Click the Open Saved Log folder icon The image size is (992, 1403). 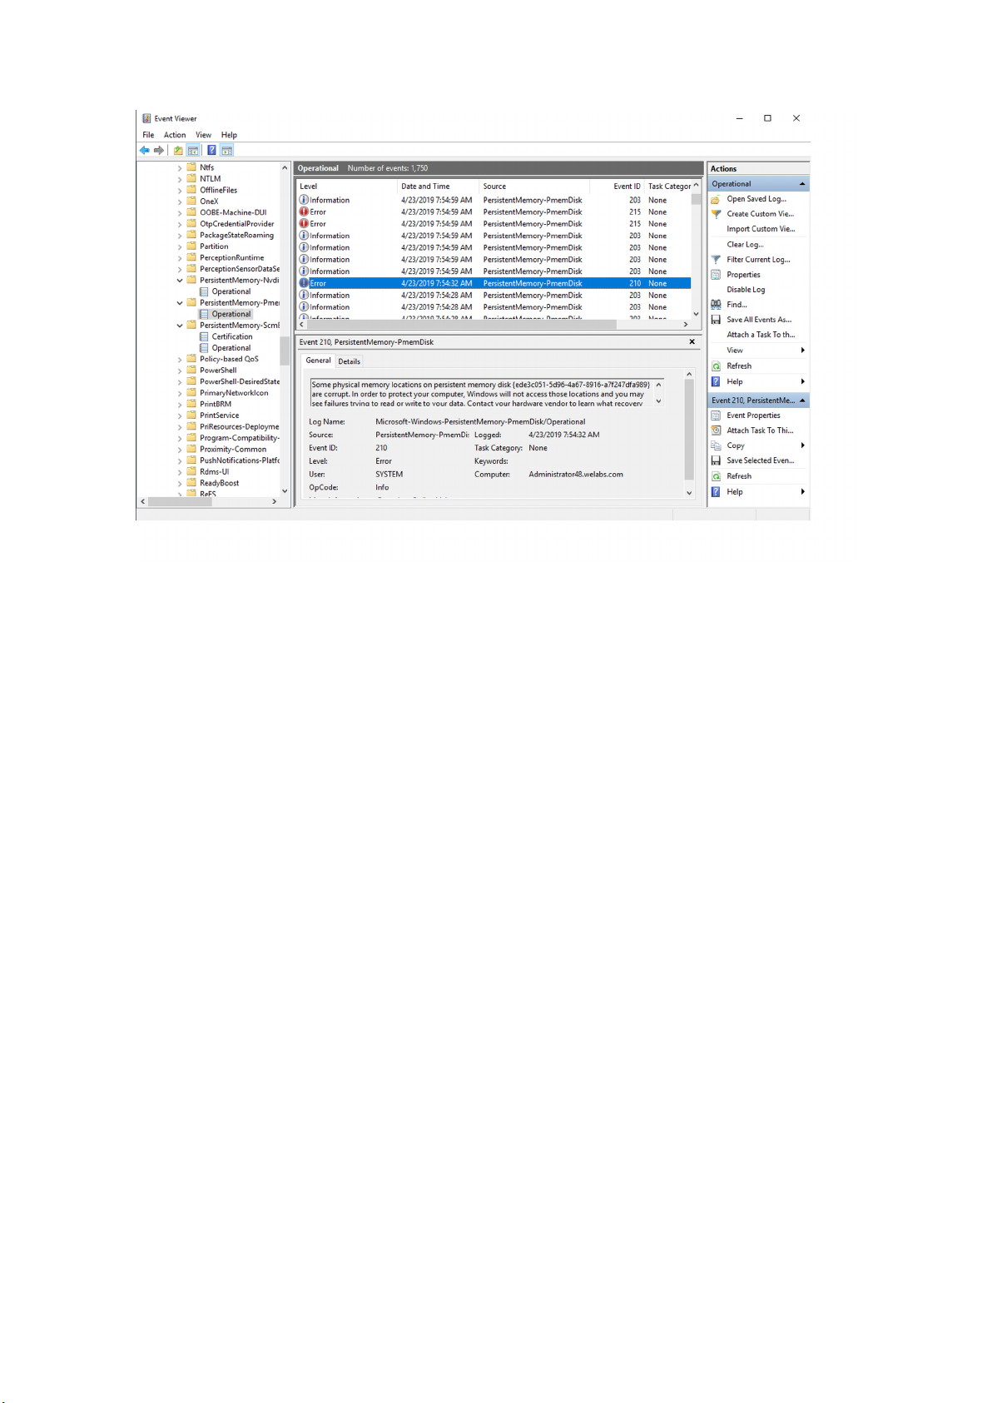[716, 200]
